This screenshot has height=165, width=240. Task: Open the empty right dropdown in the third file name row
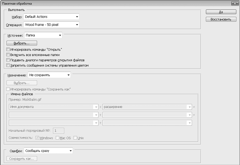coord(147,123)
